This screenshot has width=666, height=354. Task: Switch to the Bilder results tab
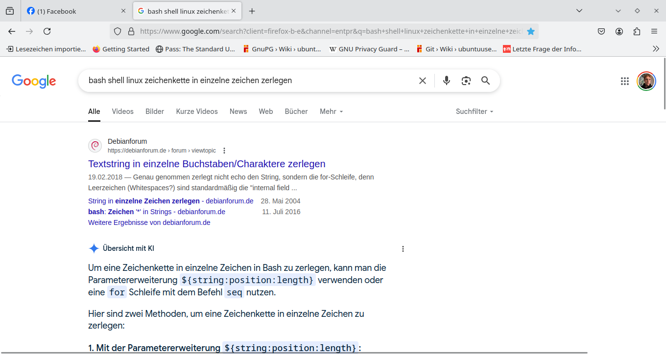154,111
